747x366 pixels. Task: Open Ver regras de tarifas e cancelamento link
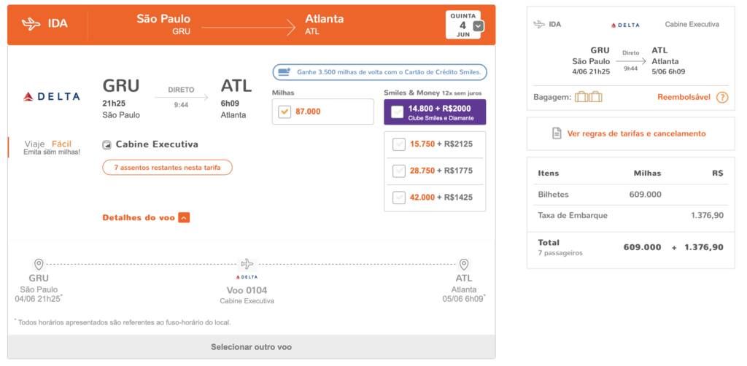(x=636, y=133)
